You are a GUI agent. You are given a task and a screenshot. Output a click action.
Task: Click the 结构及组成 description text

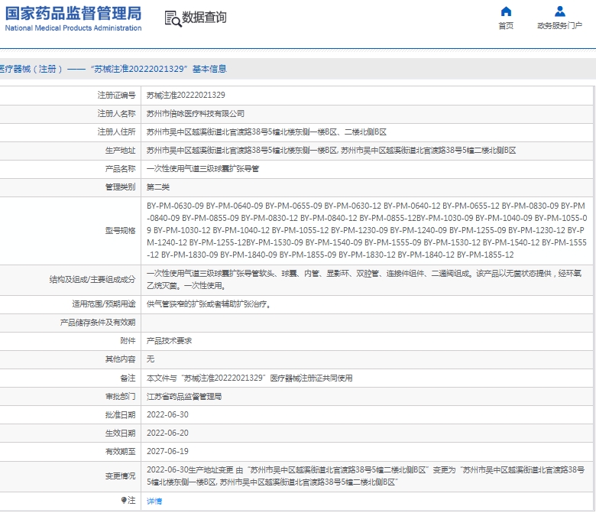point(364,280)
